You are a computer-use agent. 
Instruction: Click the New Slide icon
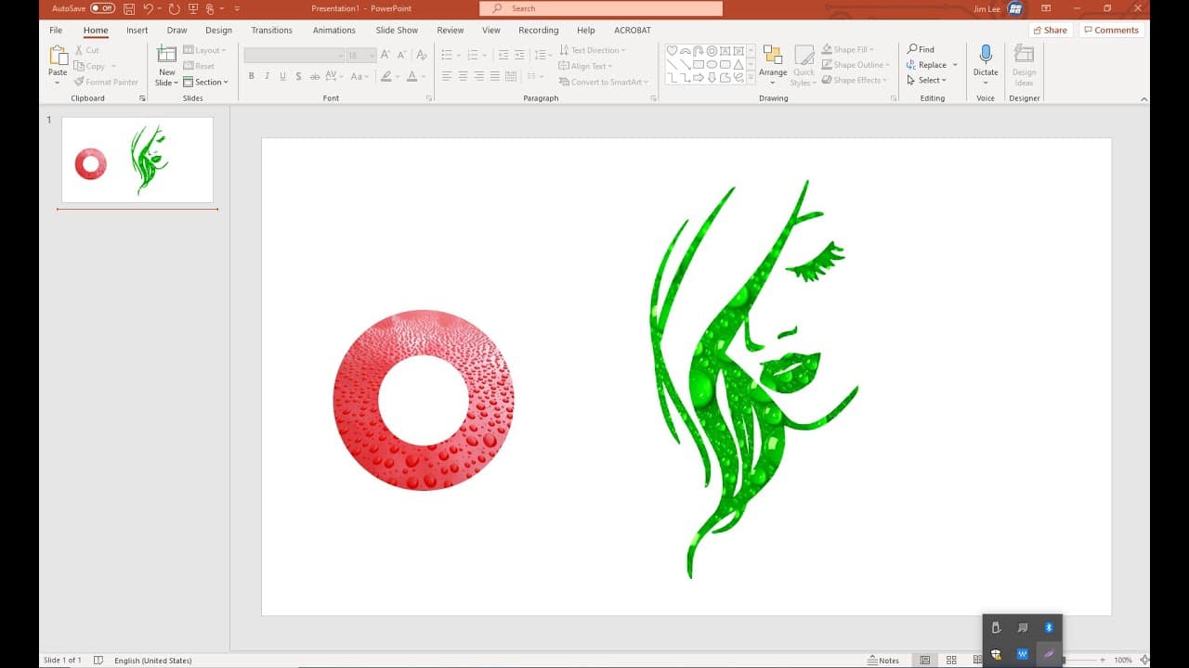[167, 55]
